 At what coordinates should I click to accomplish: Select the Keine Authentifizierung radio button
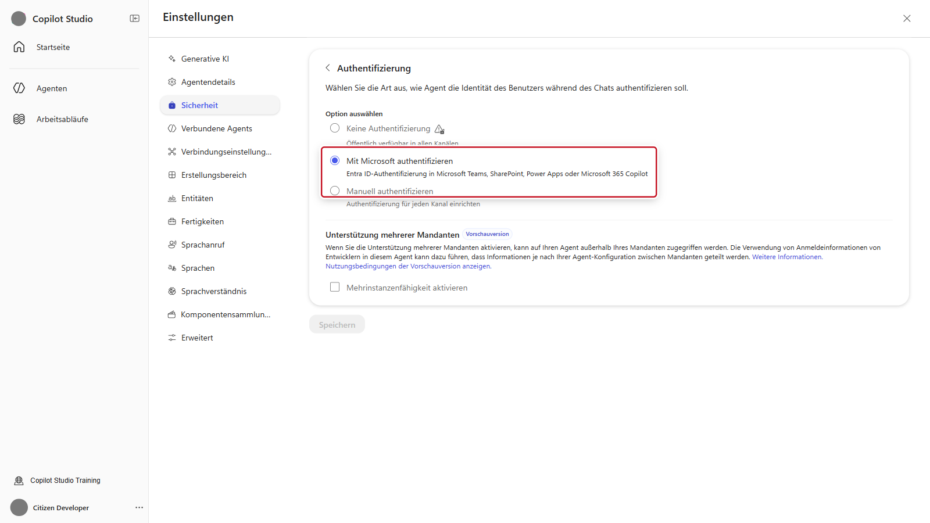click(x=335, y=128)
